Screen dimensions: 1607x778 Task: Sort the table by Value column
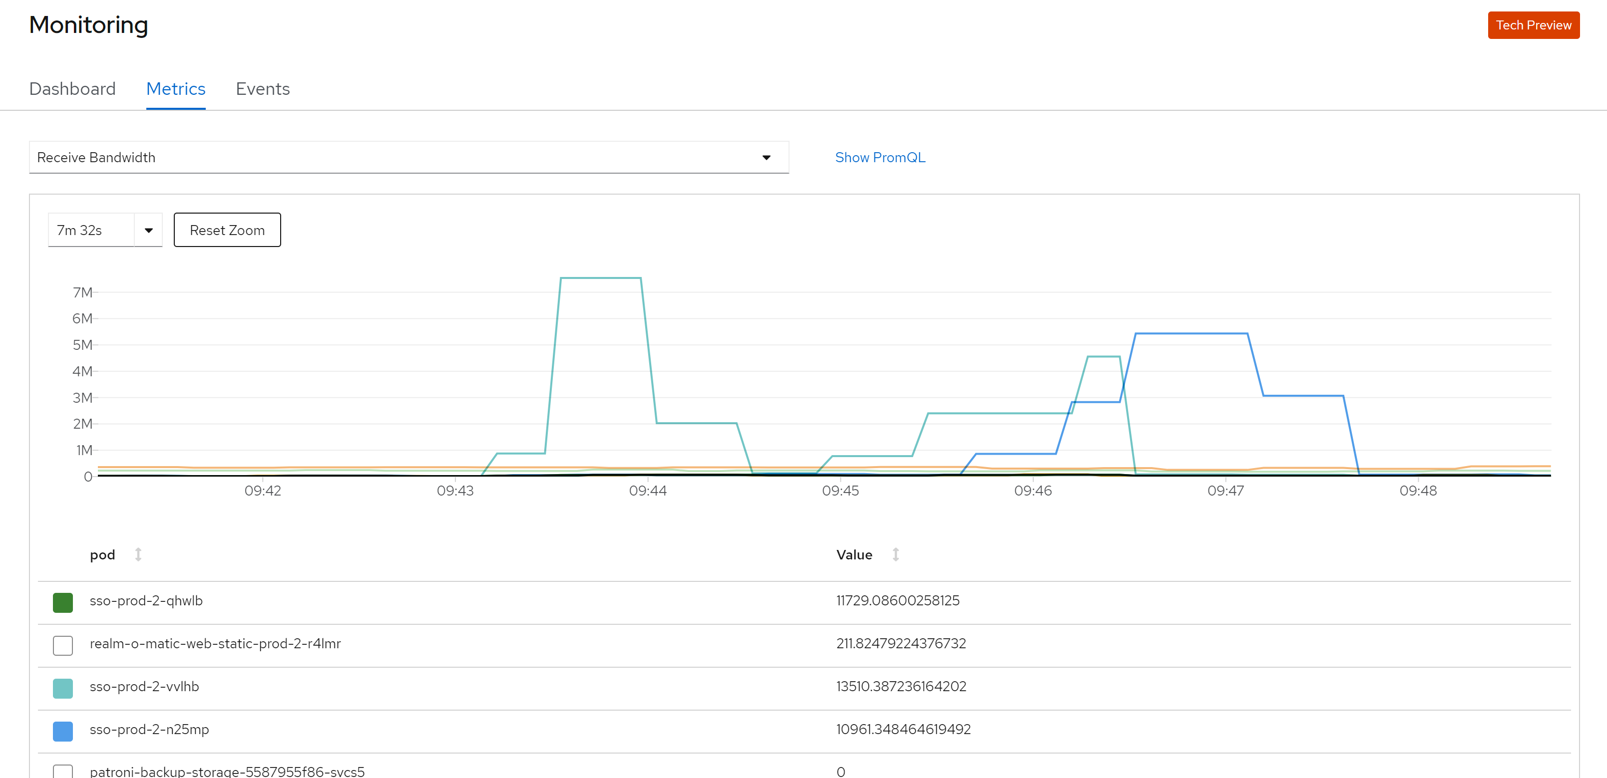896,554
